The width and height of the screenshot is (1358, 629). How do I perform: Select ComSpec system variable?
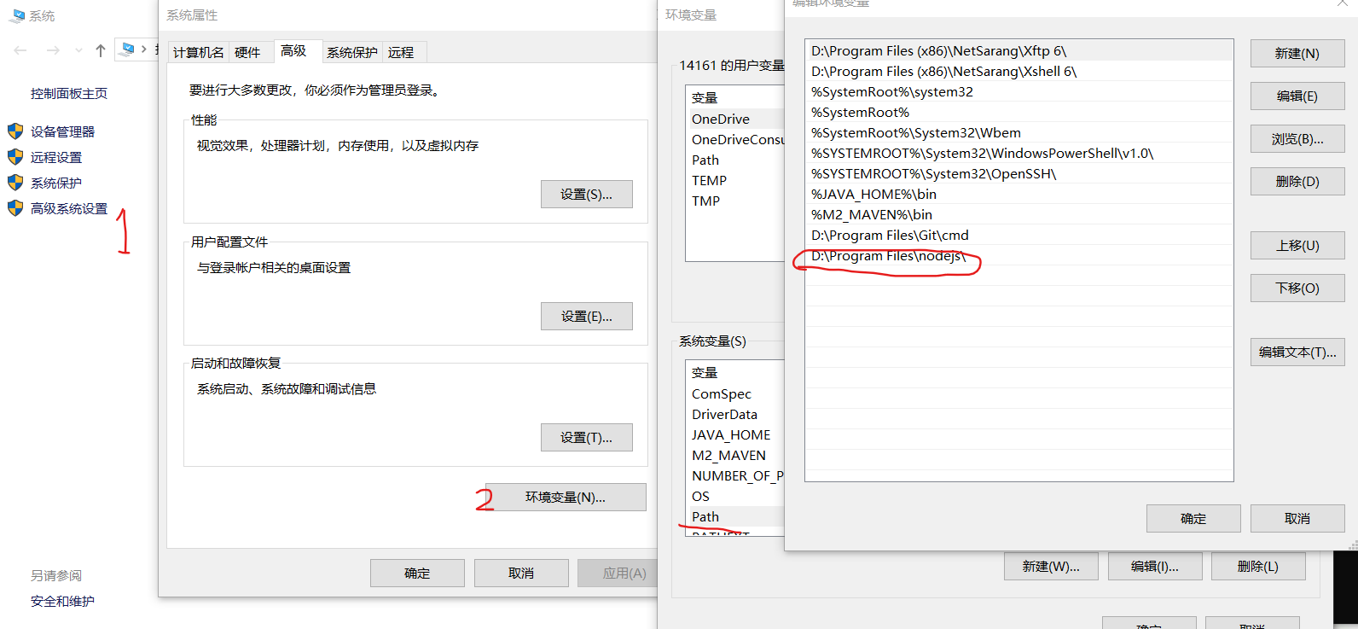[735, 393]
